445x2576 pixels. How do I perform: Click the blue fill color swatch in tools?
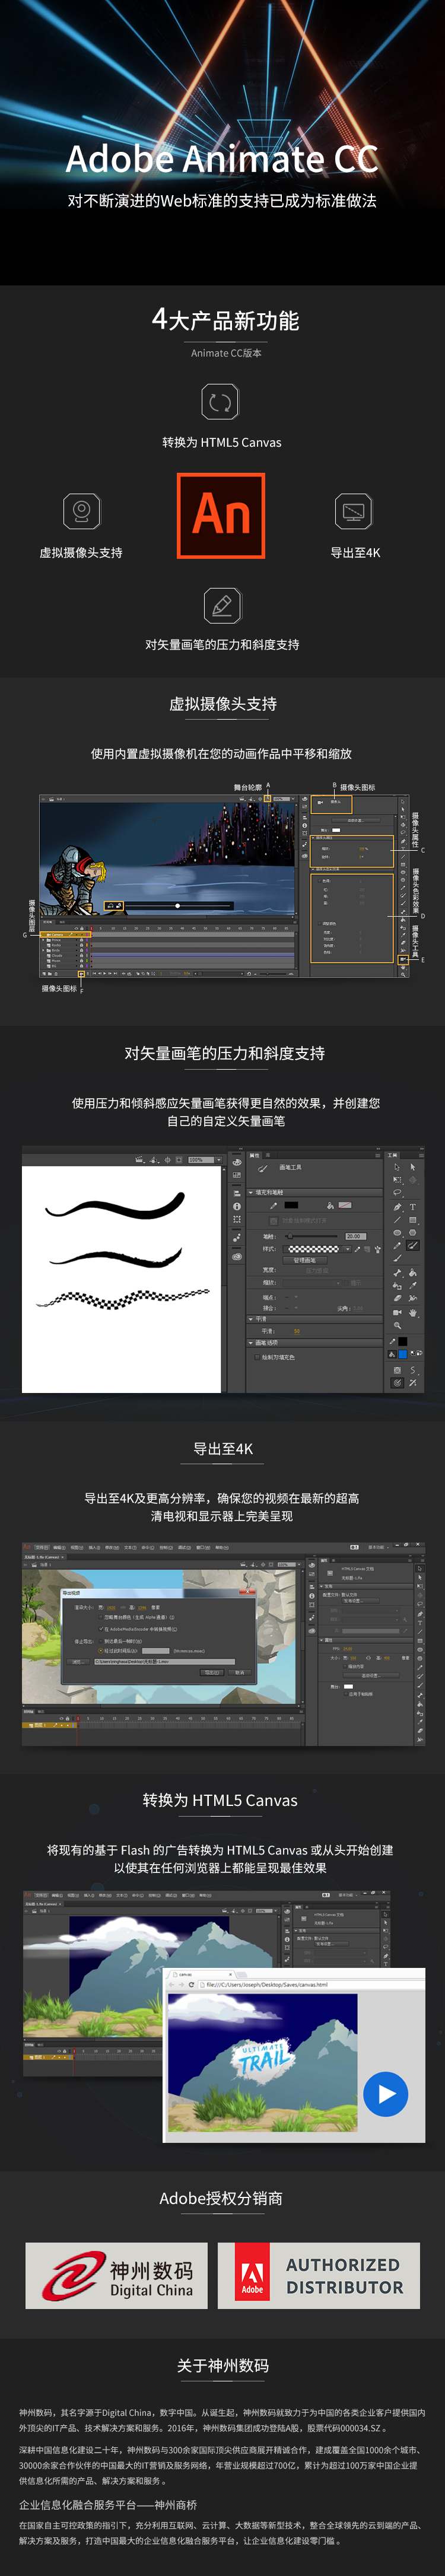pyautogui.click(x=402, y=1354)
